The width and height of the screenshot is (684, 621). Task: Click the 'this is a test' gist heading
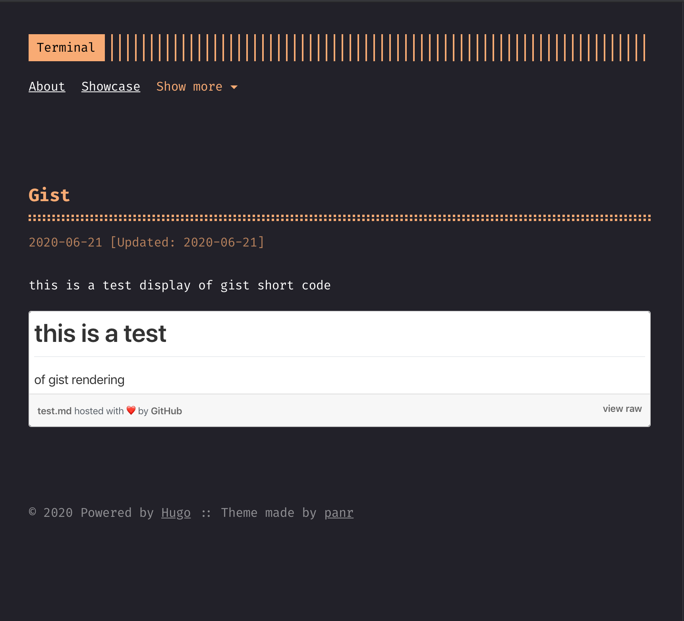coord(100,333)
